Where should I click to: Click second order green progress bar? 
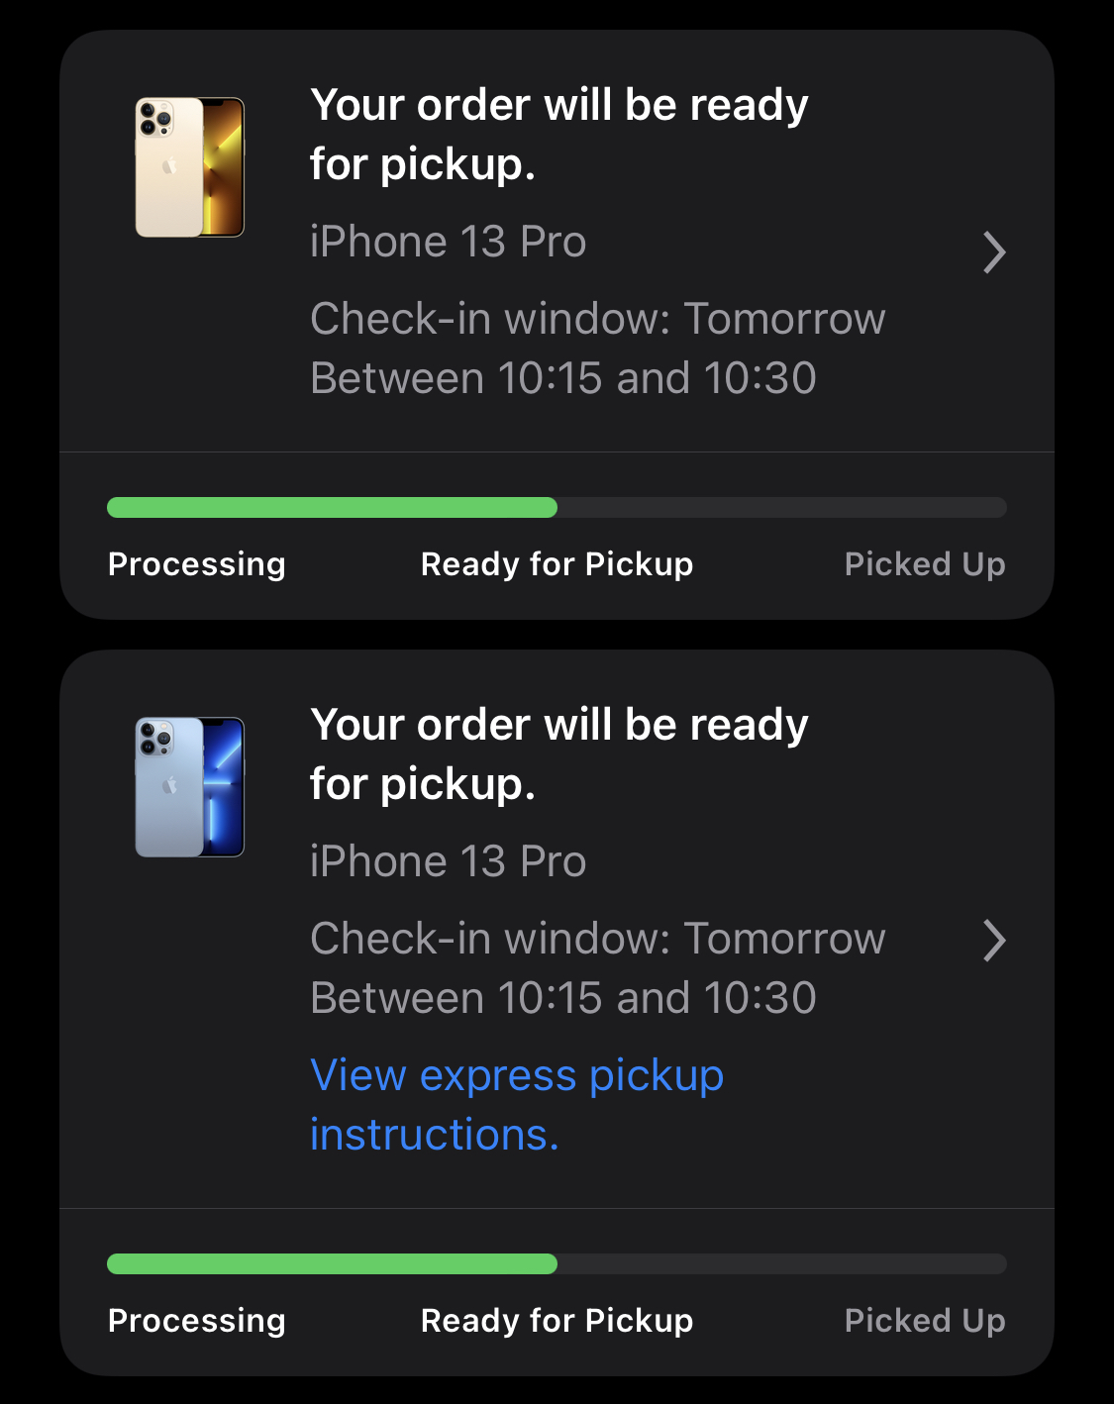[x=332, y=1263]
